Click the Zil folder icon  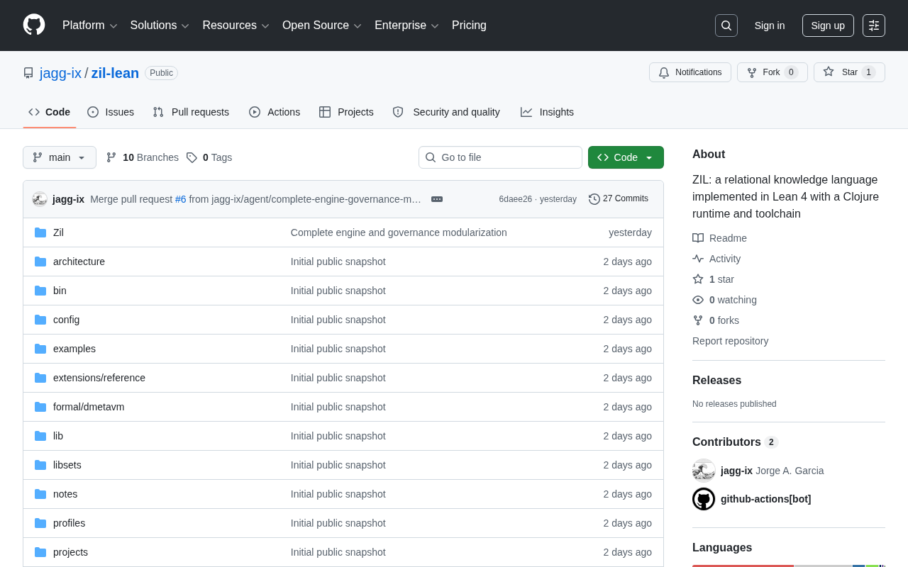40,232
